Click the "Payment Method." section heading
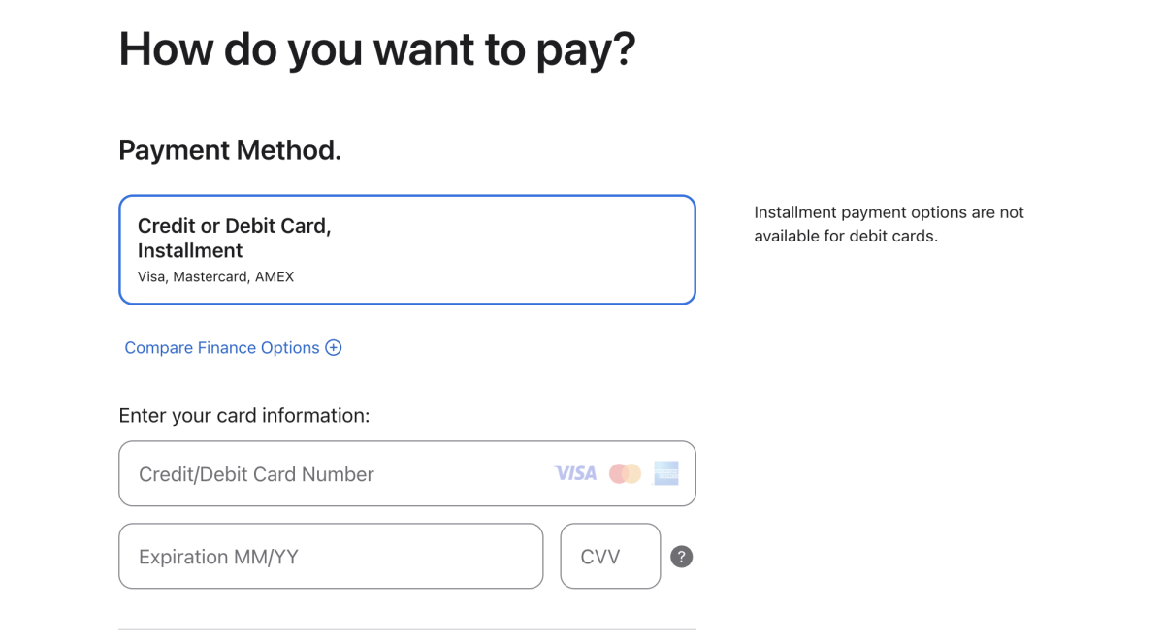1164x642 pixels. click(x=230, y=150)
